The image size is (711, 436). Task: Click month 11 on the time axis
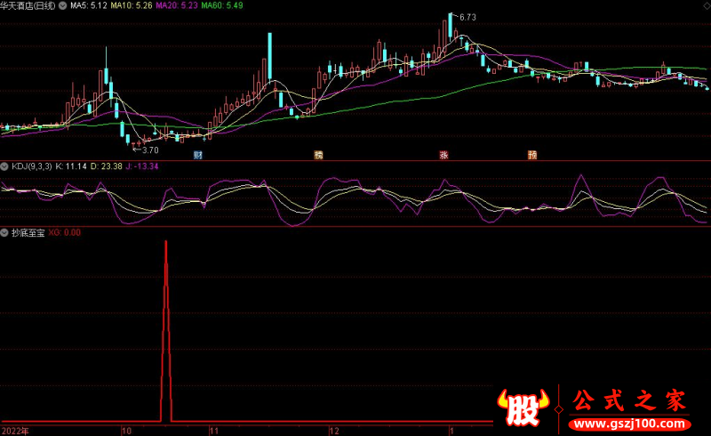[213, 430]
